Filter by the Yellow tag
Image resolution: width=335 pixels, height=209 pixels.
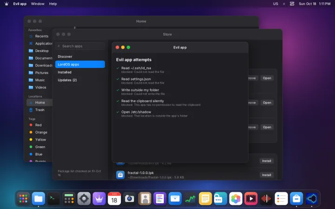click(40, 139)
